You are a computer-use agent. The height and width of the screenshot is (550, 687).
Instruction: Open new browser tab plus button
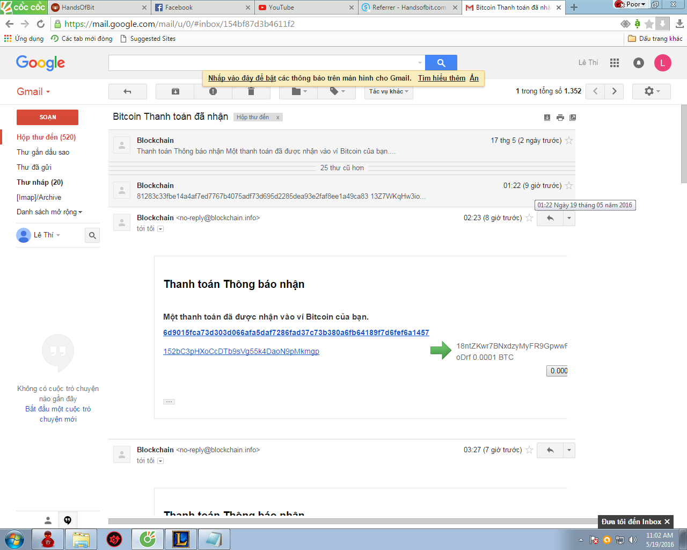574,8
